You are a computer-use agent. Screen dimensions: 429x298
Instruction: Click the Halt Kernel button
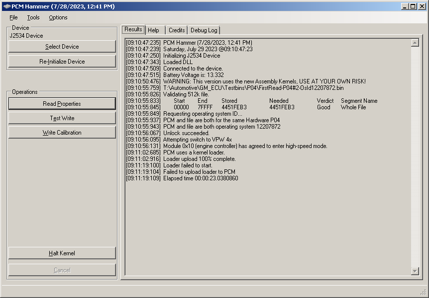[62, 253]
